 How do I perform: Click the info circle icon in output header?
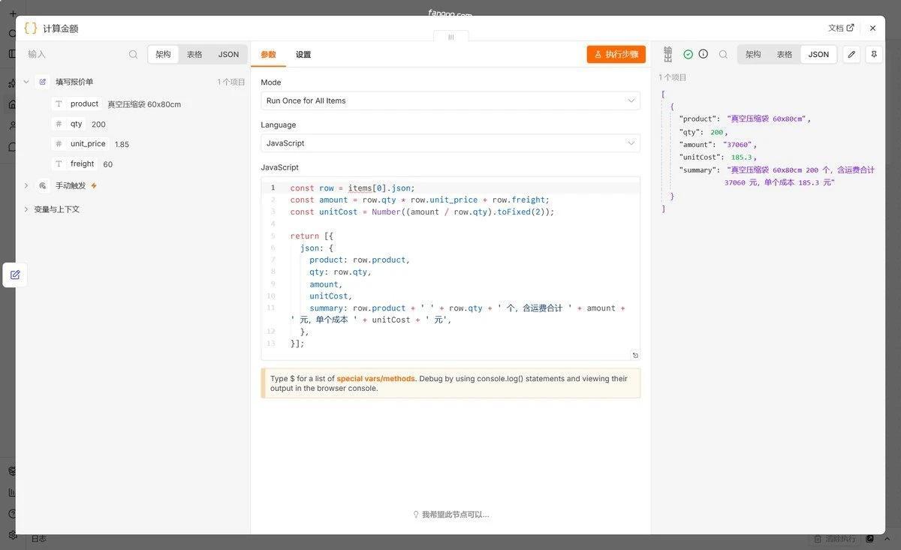click(x=704, y=54)
